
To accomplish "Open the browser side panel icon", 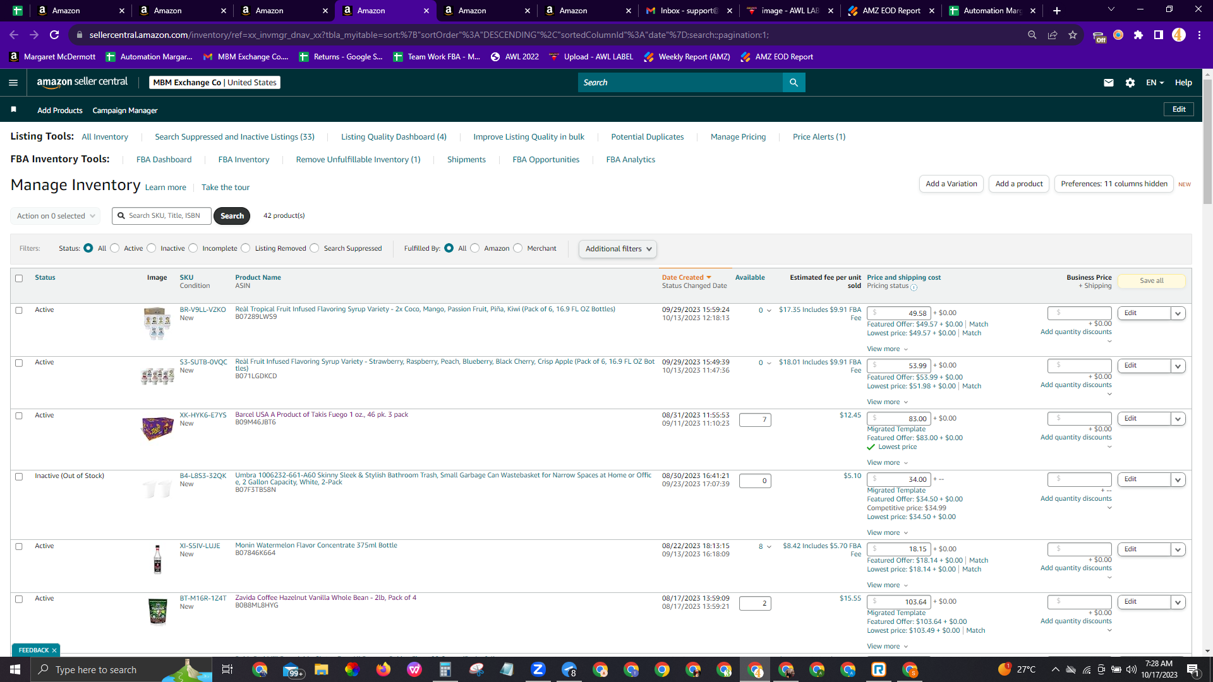I will point(1159,35).
